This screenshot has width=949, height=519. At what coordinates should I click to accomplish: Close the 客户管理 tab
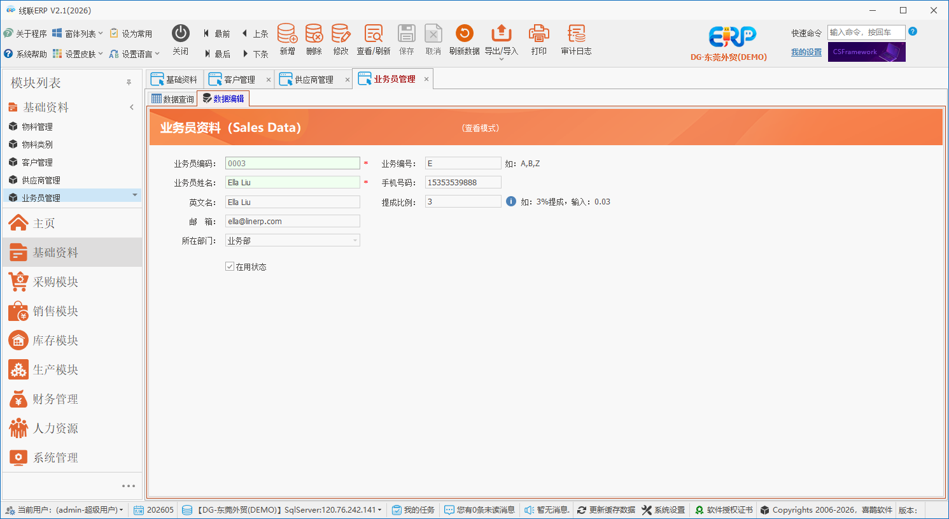point(269,80)
